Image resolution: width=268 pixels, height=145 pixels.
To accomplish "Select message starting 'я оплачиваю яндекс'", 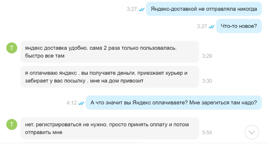I will 110,77.
